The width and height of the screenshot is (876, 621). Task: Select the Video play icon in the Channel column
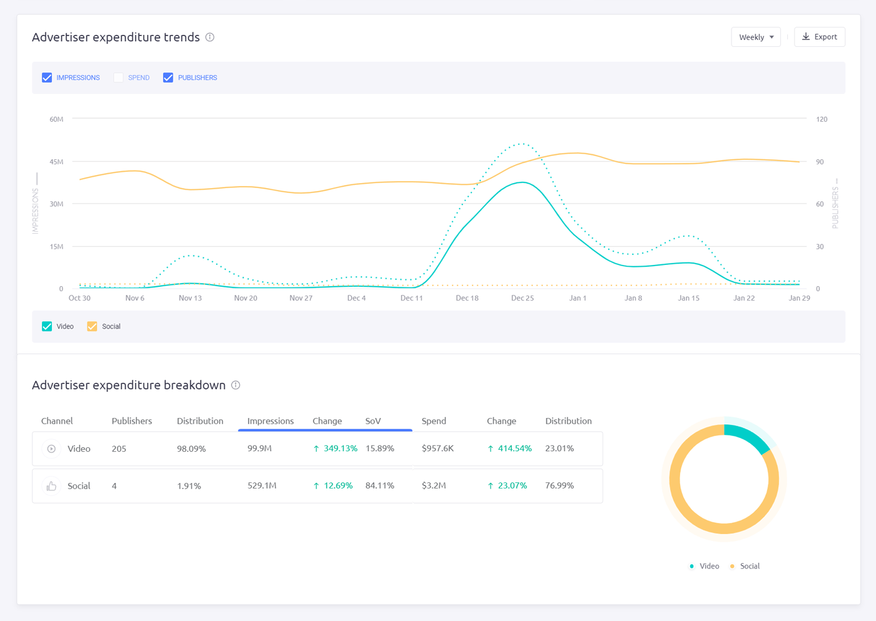tap(51, 449)
